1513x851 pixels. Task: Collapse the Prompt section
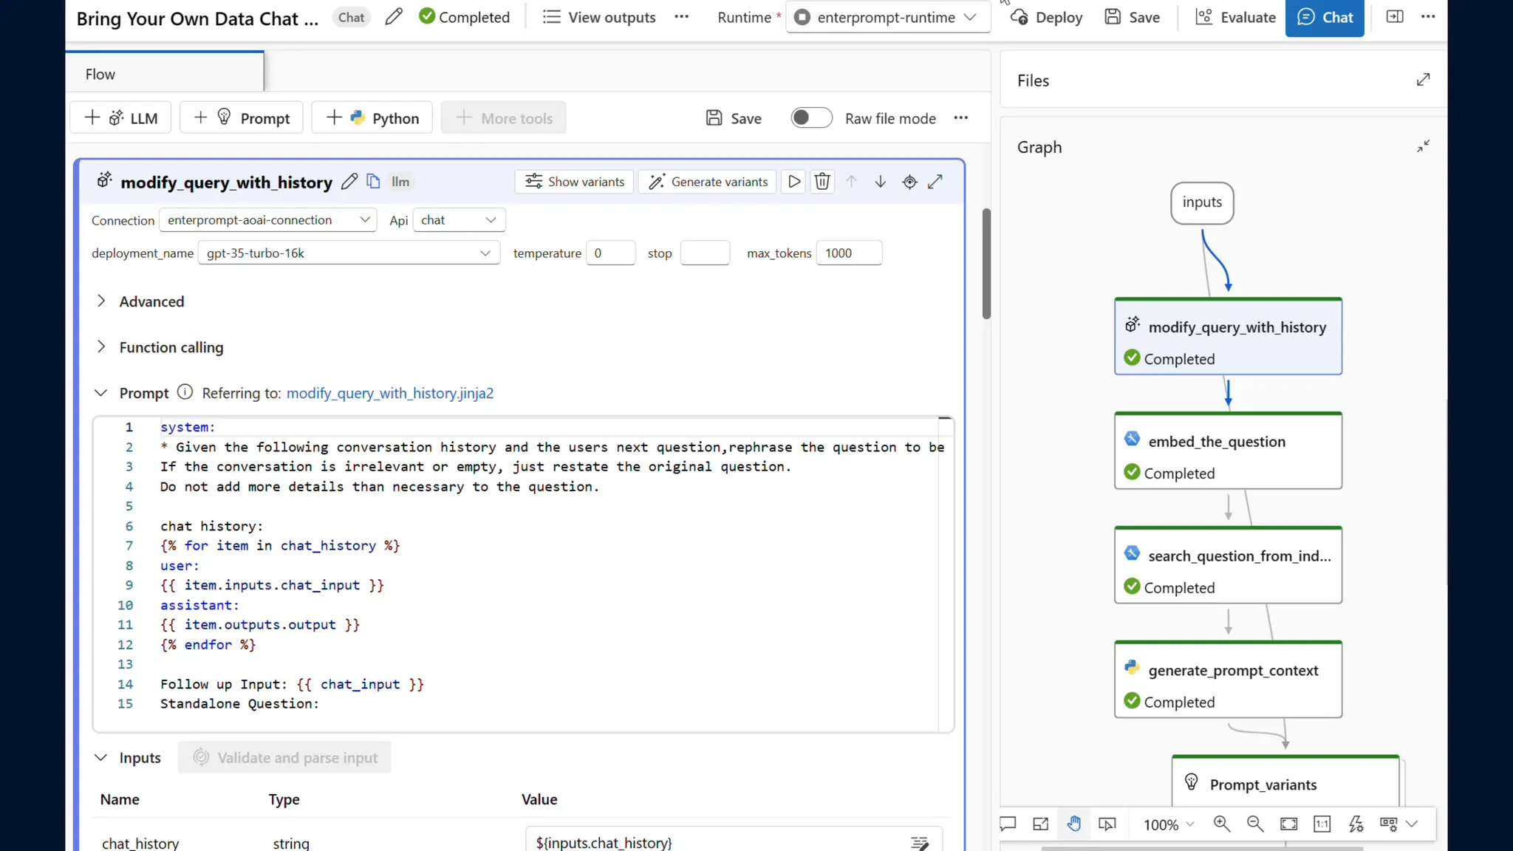101,393
